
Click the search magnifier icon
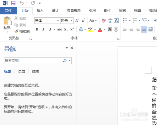point(65,61)
